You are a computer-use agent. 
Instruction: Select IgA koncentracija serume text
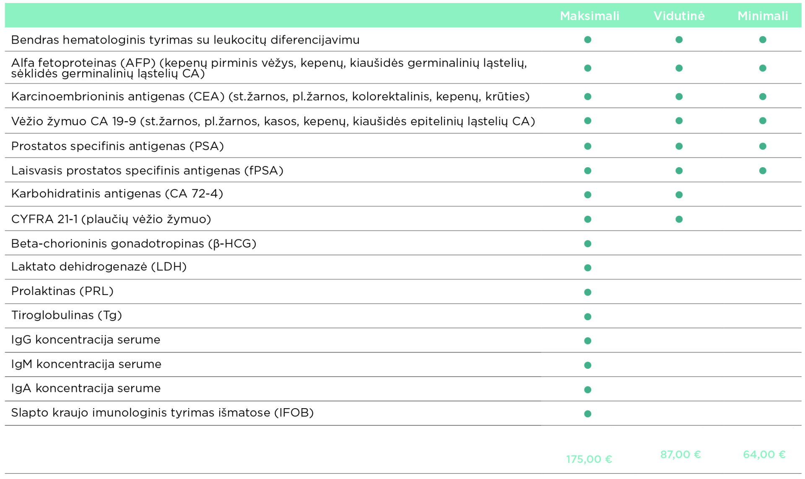tap(86, 388)
